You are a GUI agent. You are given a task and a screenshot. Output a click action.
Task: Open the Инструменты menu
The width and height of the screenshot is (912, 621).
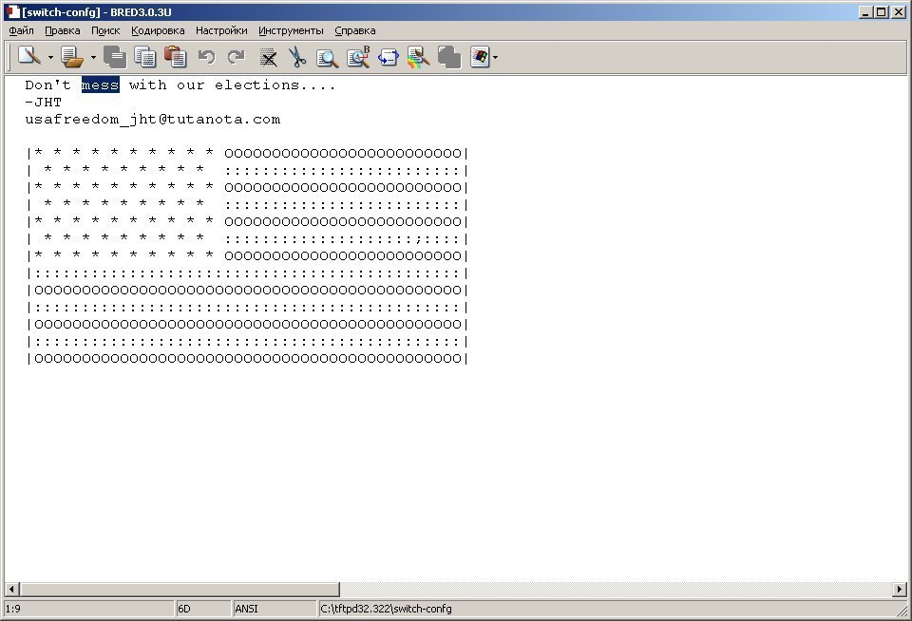(291, 30)
